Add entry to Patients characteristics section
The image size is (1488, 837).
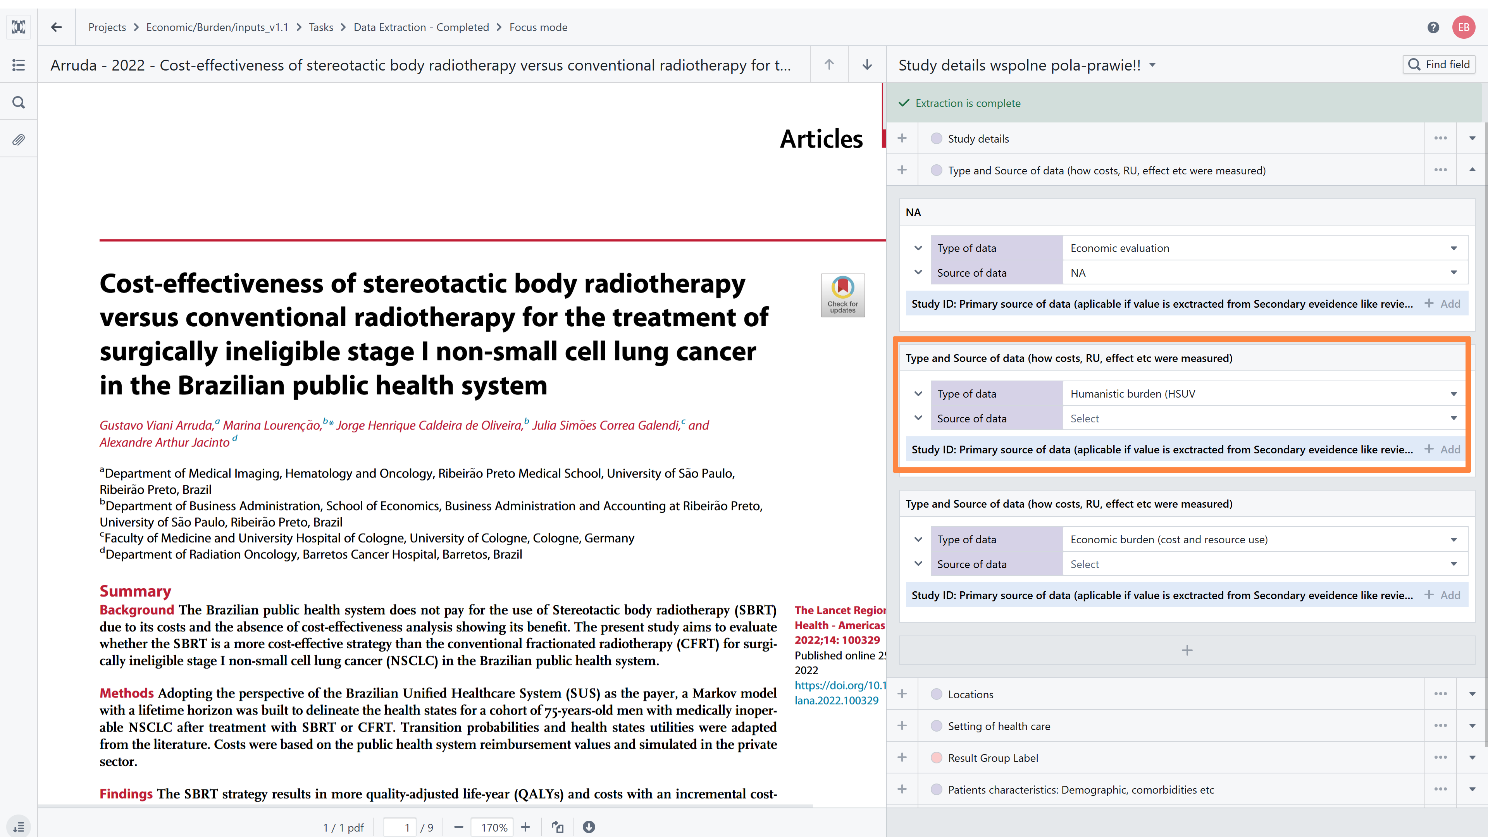coord(902,789)
